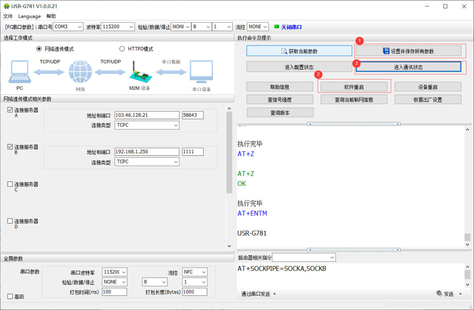Click the 发送 send button
The width and height of the screenshot is (474, 310).
(x=449, y=294)
